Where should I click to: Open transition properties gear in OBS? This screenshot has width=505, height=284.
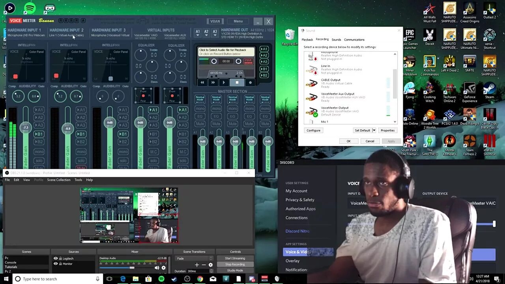[x=210, y=265]
